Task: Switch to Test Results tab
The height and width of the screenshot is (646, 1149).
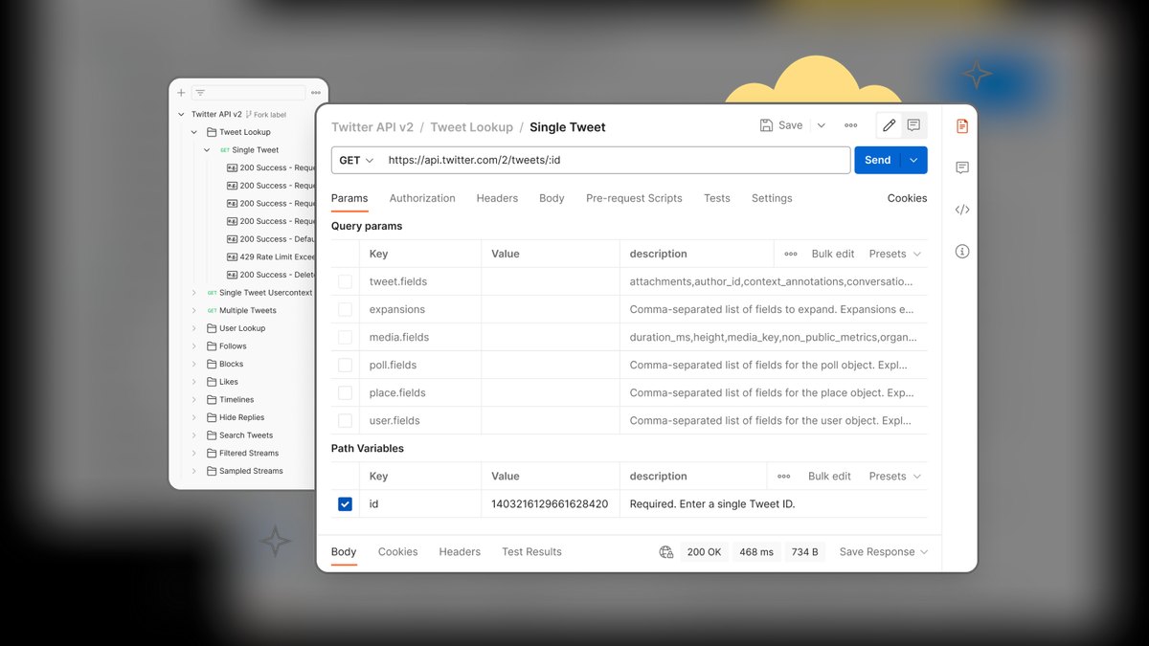Action: [x=531, y=551]
